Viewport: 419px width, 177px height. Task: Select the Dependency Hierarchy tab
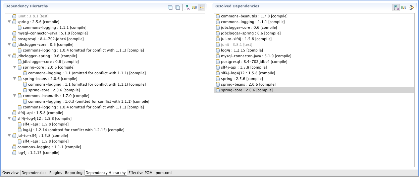tap(106, 173)
